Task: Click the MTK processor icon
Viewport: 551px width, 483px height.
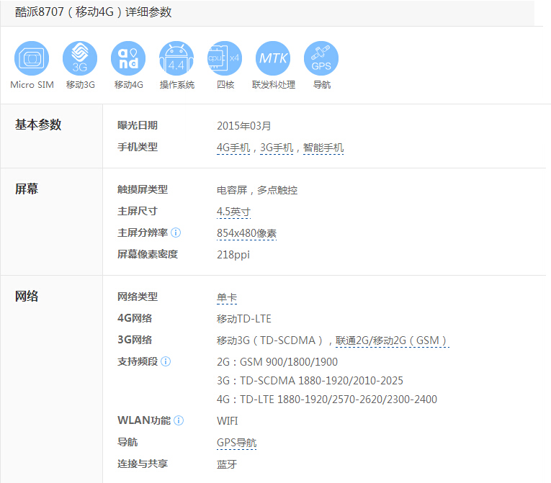Action: tap(273, 58)
